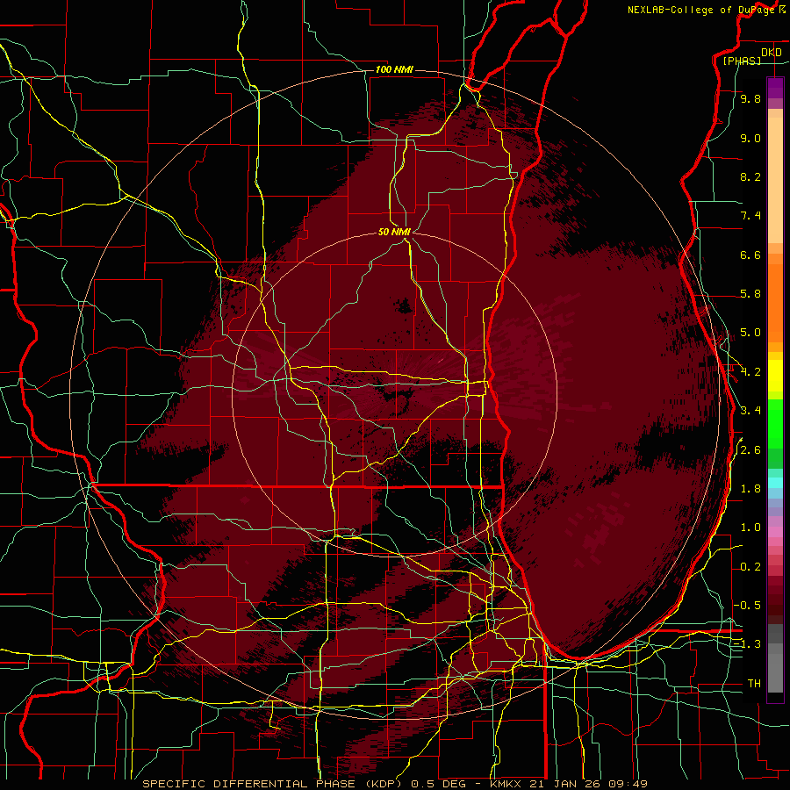Click the 5.0 scale label

(750, 333)
